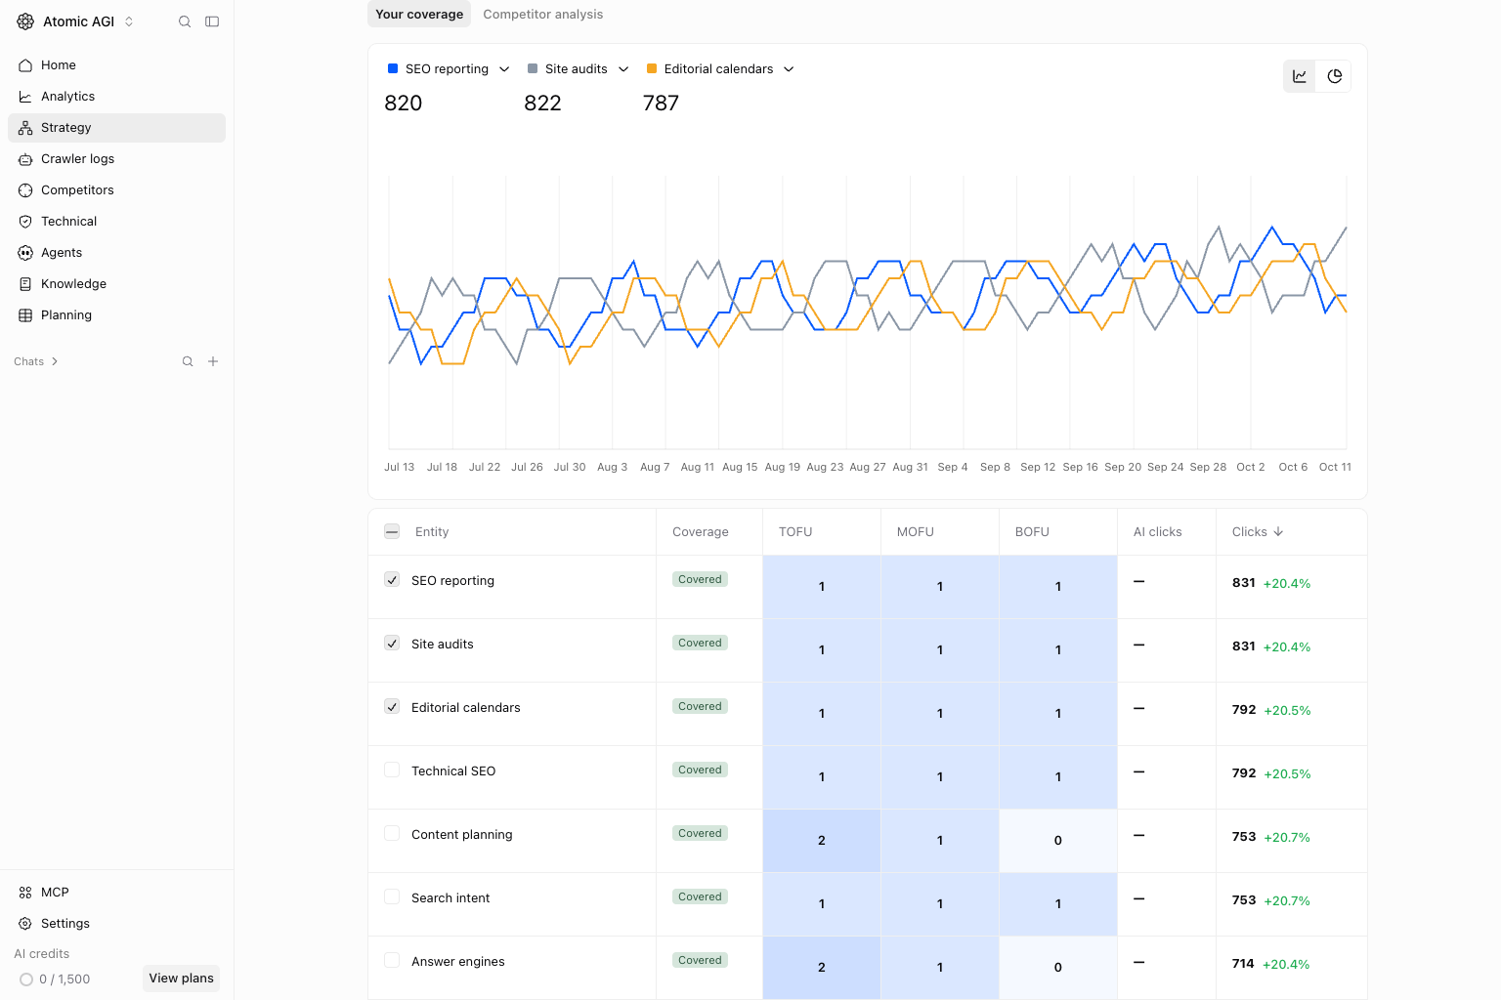Go to Planning page
This screenshot has height=1000, width=1501.
point(116,315)
